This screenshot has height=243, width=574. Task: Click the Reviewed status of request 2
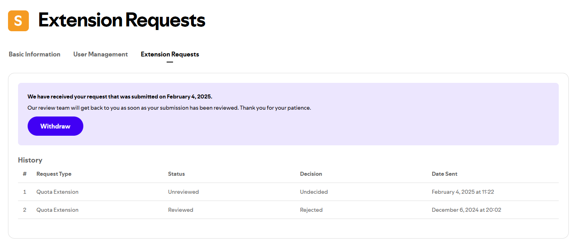(181, 209)
